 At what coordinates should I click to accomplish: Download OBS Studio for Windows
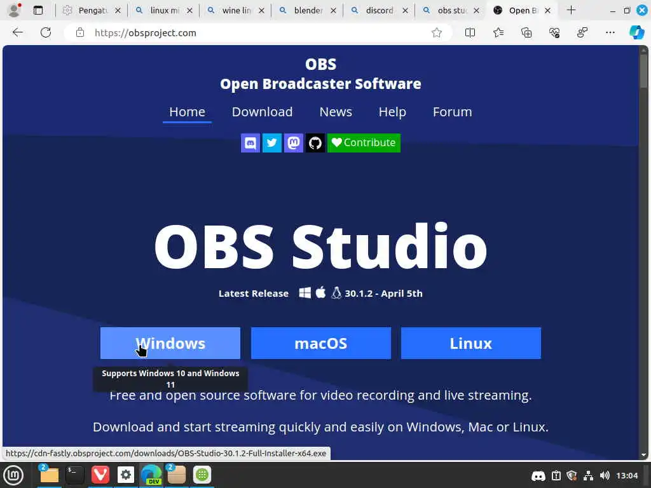tap(170, 343)
